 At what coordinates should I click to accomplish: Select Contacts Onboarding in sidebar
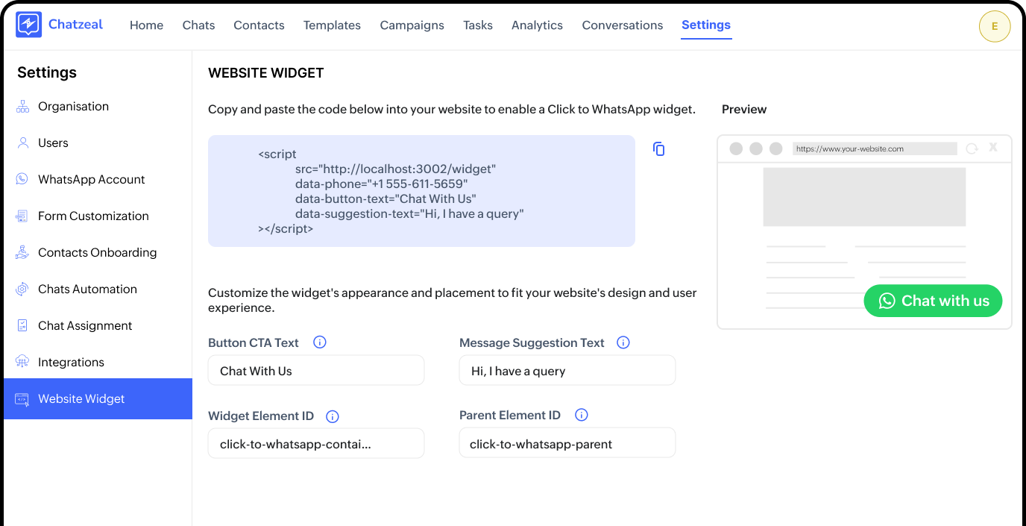click(x=98, y=253)
